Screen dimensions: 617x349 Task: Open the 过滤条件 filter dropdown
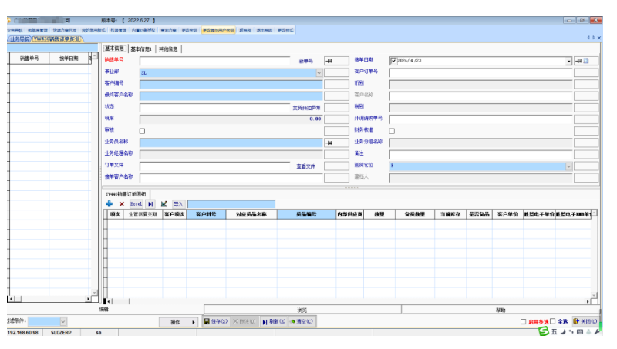[63, 322]
